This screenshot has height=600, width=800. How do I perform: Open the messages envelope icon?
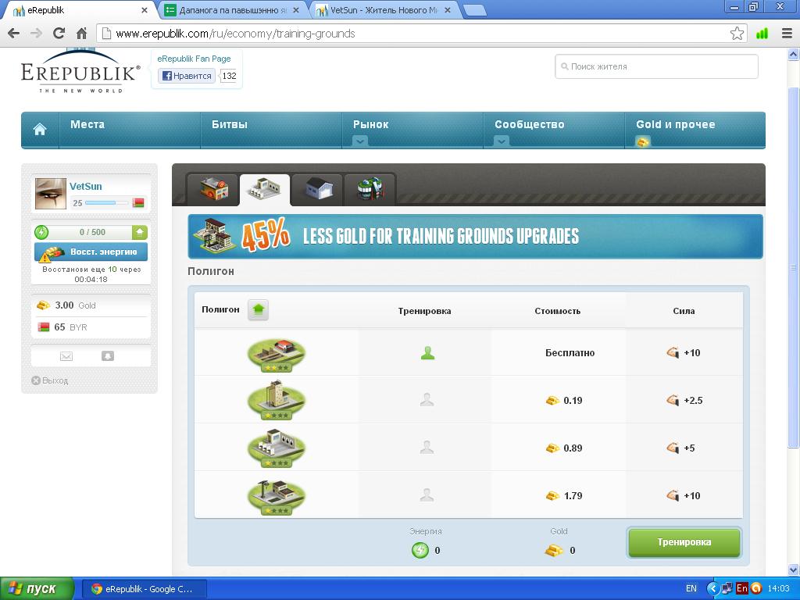tap(66, 356)
